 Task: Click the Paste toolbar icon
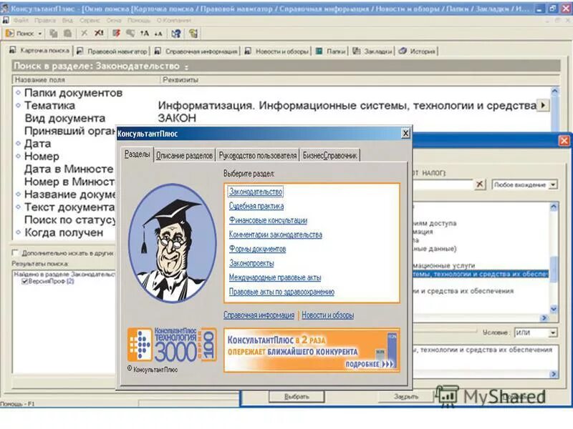(67, 34)
